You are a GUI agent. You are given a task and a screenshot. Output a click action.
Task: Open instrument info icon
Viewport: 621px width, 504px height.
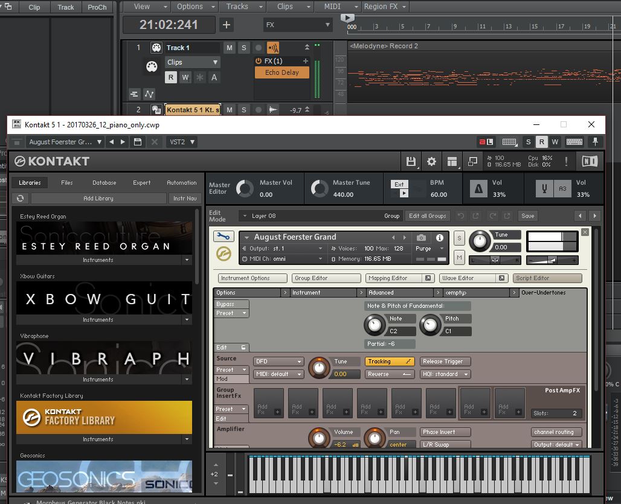(x=440, y=237)
